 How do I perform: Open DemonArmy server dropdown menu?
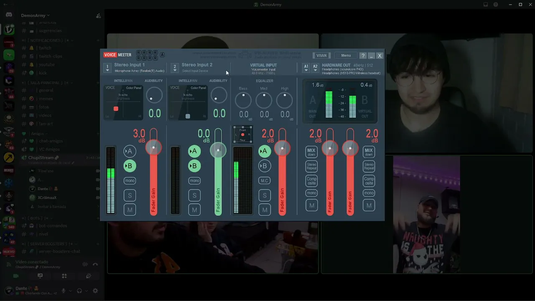[x=36, y=15]
